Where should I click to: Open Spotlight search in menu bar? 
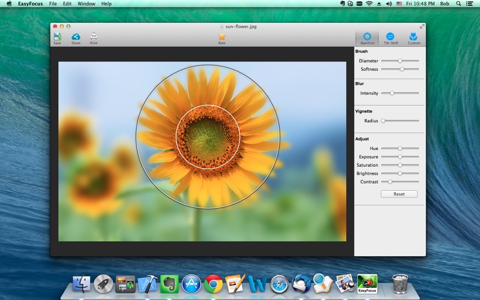(x=458, y=4)
